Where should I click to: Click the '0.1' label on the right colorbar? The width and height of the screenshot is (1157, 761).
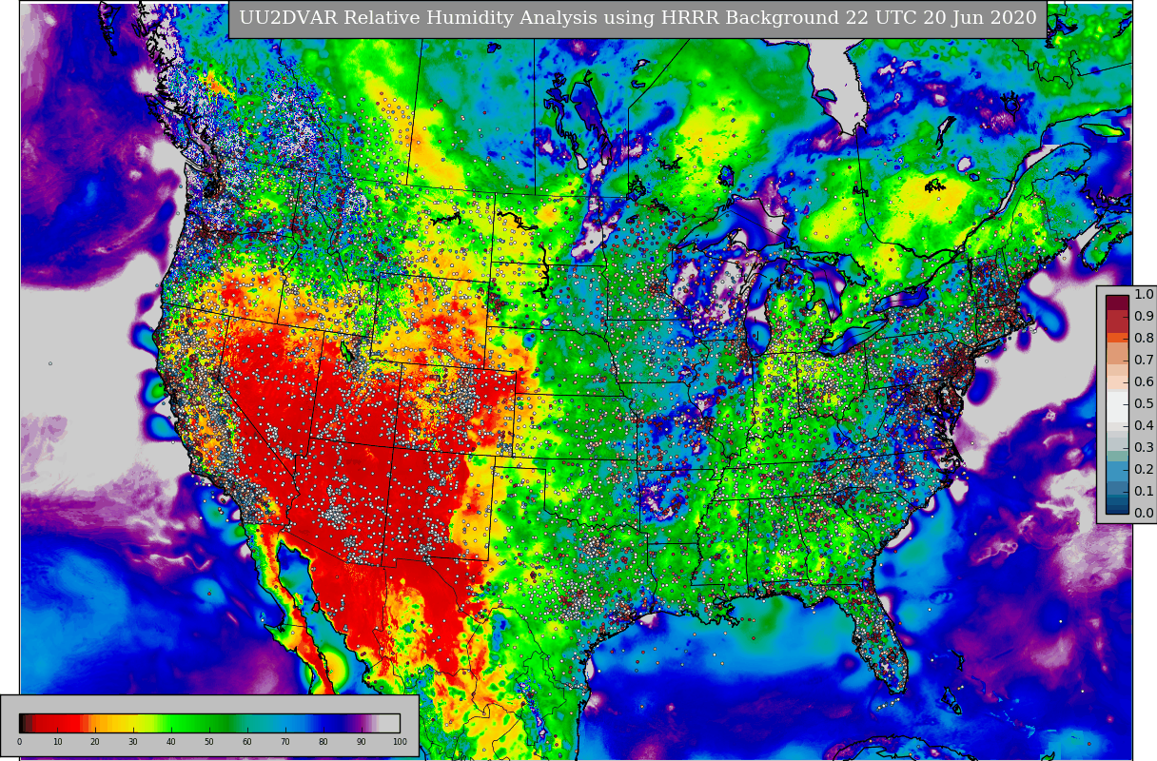pyautogui.click(x=1144, y=492)
